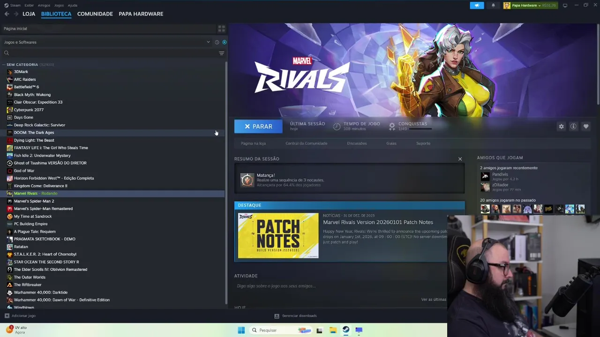
Task: Click the Conquistas progress bar
Action: click(420, 129)
